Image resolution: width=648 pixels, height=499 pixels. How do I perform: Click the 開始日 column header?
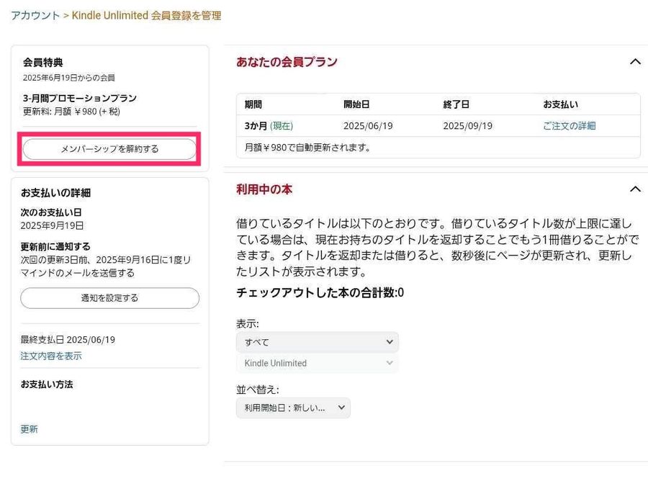356,104
